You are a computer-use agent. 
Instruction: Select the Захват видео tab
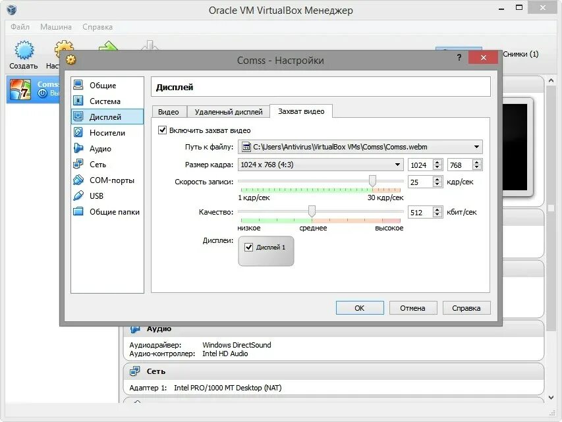click(301, 111)
